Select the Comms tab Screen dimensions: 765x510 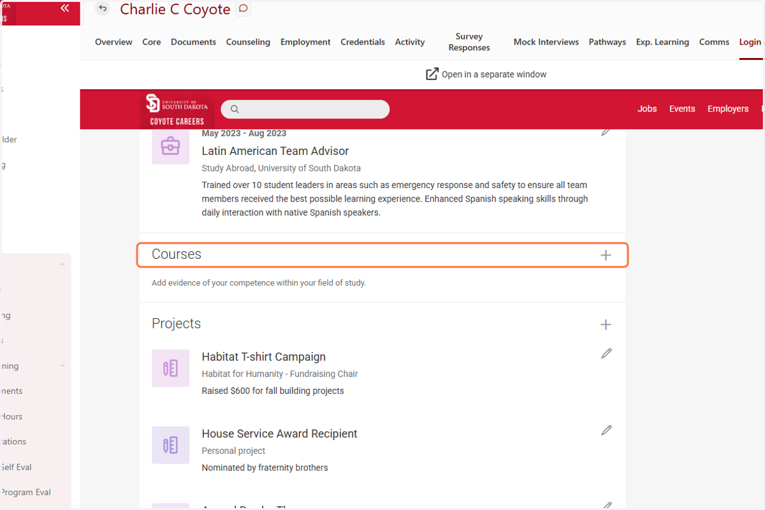coord(714,42)
